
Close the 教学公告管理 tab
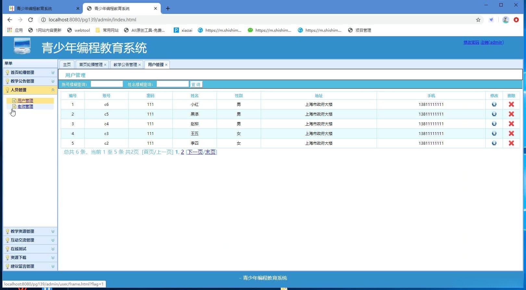pos(140,65)
